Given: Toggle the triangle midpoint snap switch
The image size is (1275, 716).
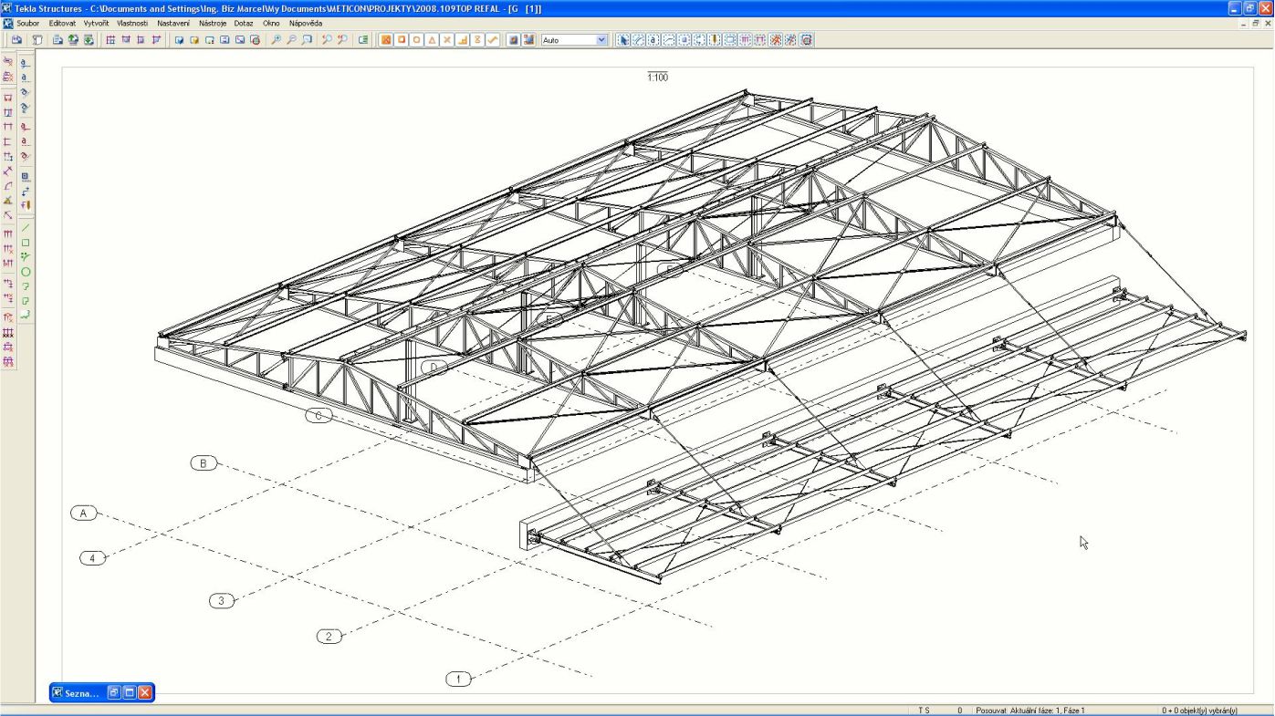Looking at the screenshot, I should pyautogui.click(x=432, y=40).
